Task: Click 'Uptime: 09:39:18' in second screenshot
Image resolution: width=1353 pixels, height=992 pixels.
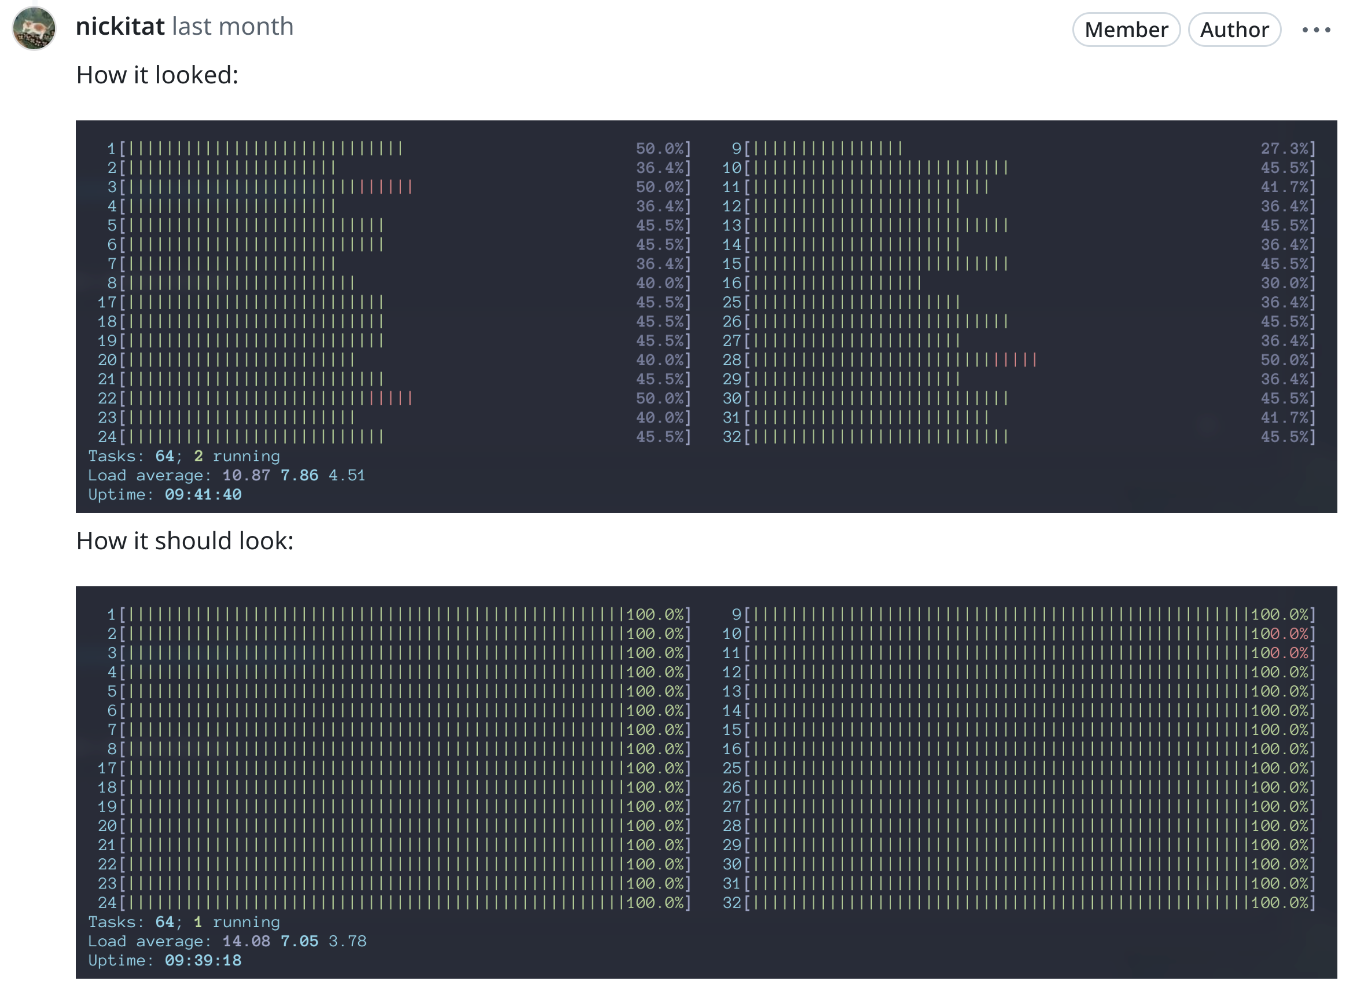Action: (x=164, y=960)
